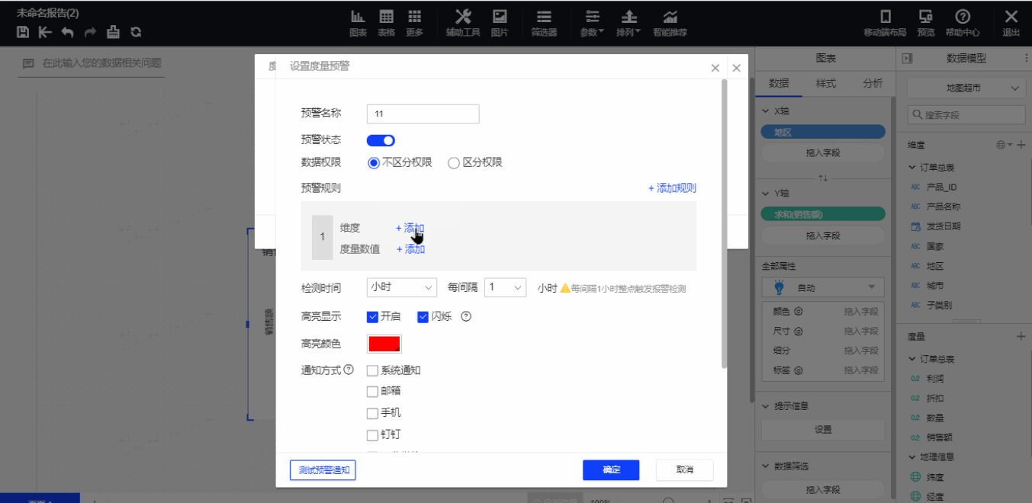Switch to the 样式 tab
Screen dimensions: 1032x503
click(x=825, y=83)
